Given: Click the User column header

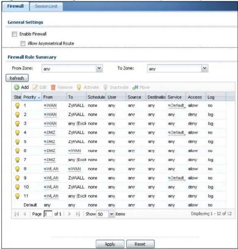Looking at the screenshot, I should point(116,97).
